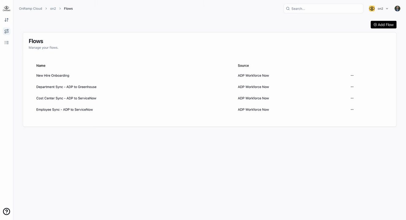Click the Flows page heading

(36, 41)
